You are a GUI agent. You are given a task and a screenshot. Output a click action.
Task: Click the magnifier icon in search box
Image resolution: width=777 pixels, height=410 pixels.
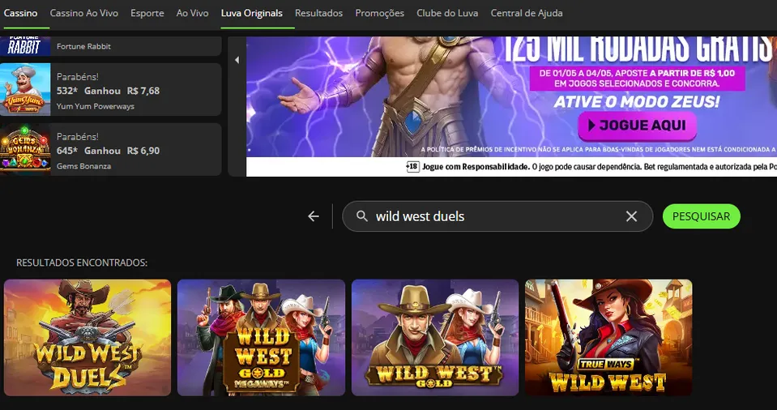point(362,216)
